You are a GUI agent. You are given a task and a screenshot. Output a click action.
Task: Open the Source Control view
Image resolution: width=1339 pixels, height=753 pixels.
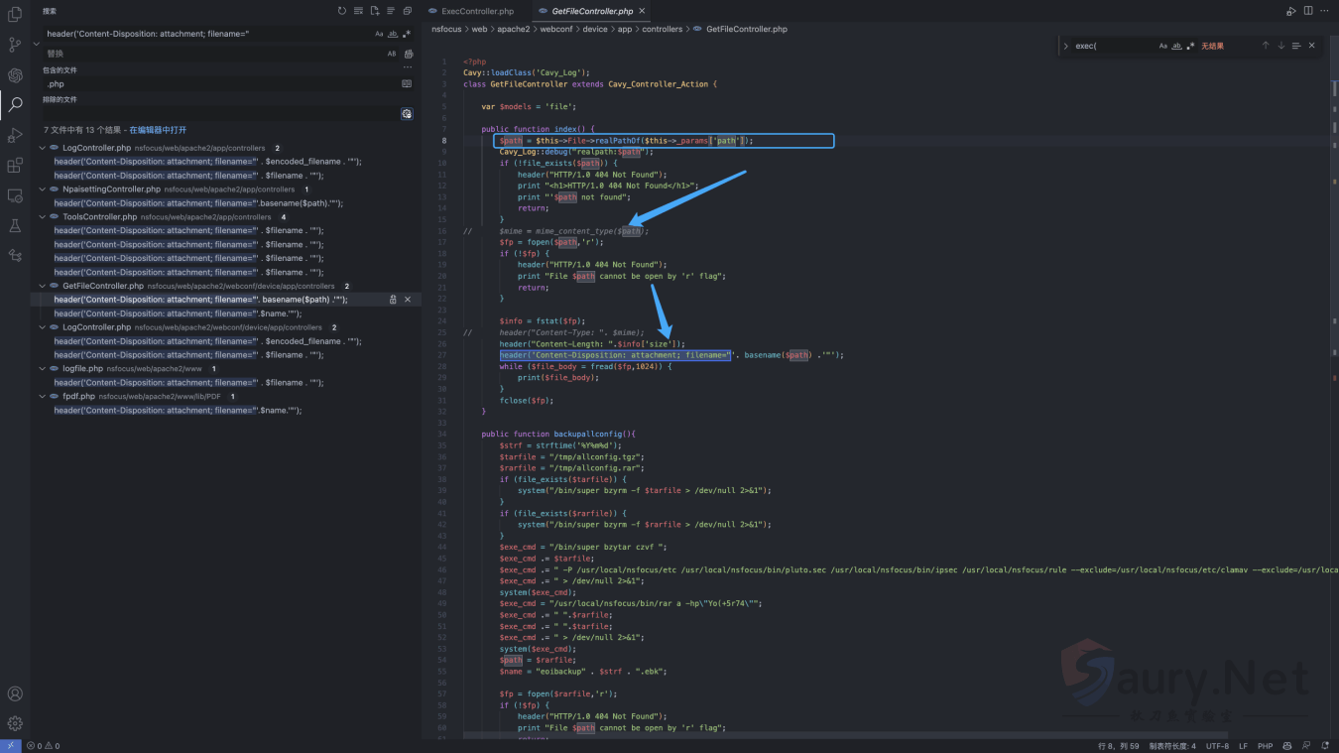click(x=15, y=45)
